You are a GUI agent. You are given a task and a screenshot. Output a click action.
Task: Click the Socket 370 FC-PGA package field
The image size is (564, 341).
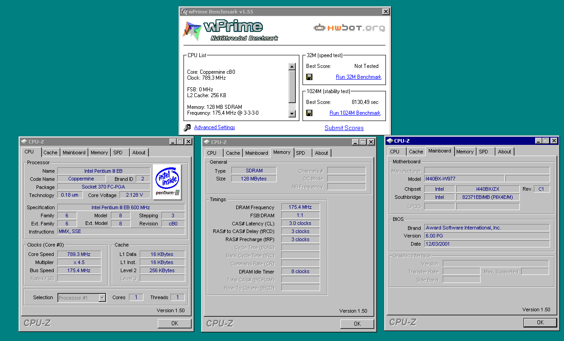pyautogui.click(x=104, y=187)
